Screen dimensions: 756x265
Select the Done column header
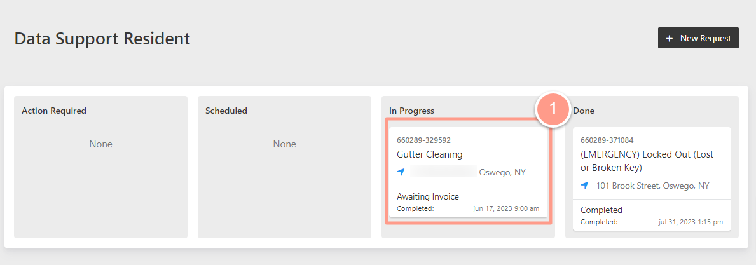point(584,111)
